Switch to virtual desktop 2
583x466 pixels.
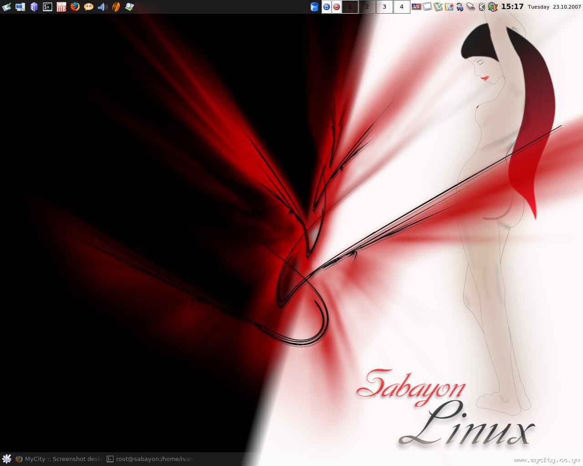tap(367, 7)
